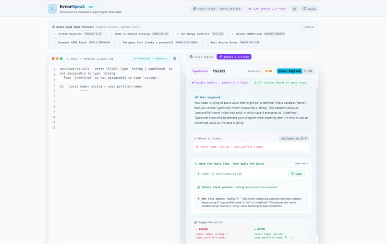This screenshot has height=244, width=387.
Task: Toggle dark mode with the moon icon
Action: coord(294,9)
